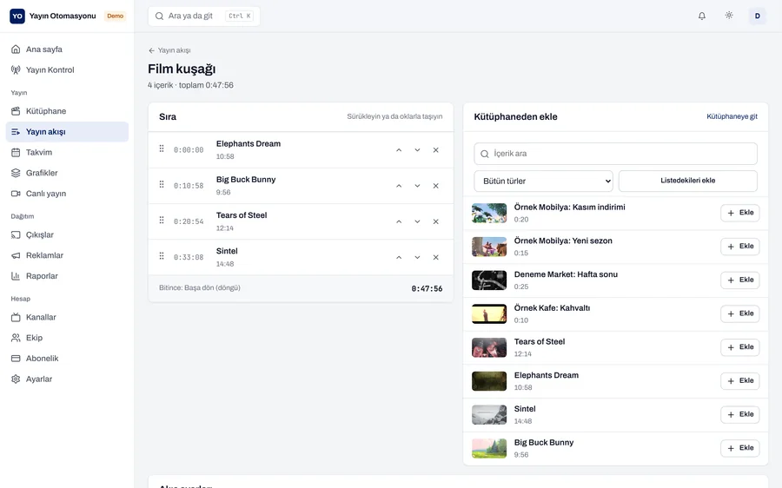The height and width of the screenshot is (488, 782).
Task: Click start time 0:33:08 of Sintel
Action: pos(189,258)
